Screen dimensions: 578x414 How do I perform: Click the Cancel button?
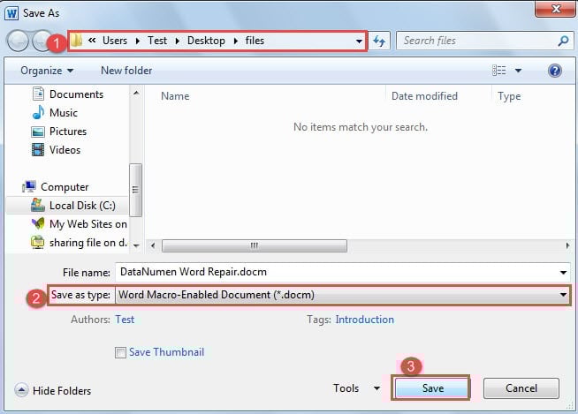[x=521, y=388]
